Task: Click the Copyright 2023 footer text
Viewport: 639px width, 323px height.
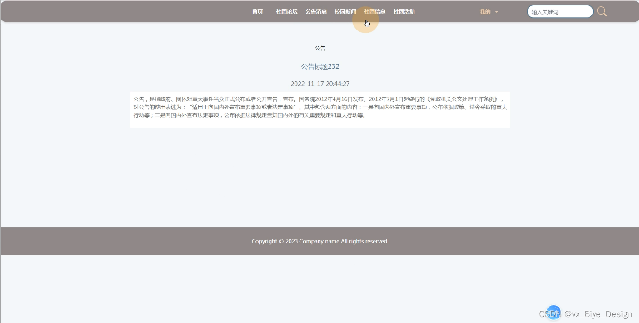Action: click(x=320, y=241)
